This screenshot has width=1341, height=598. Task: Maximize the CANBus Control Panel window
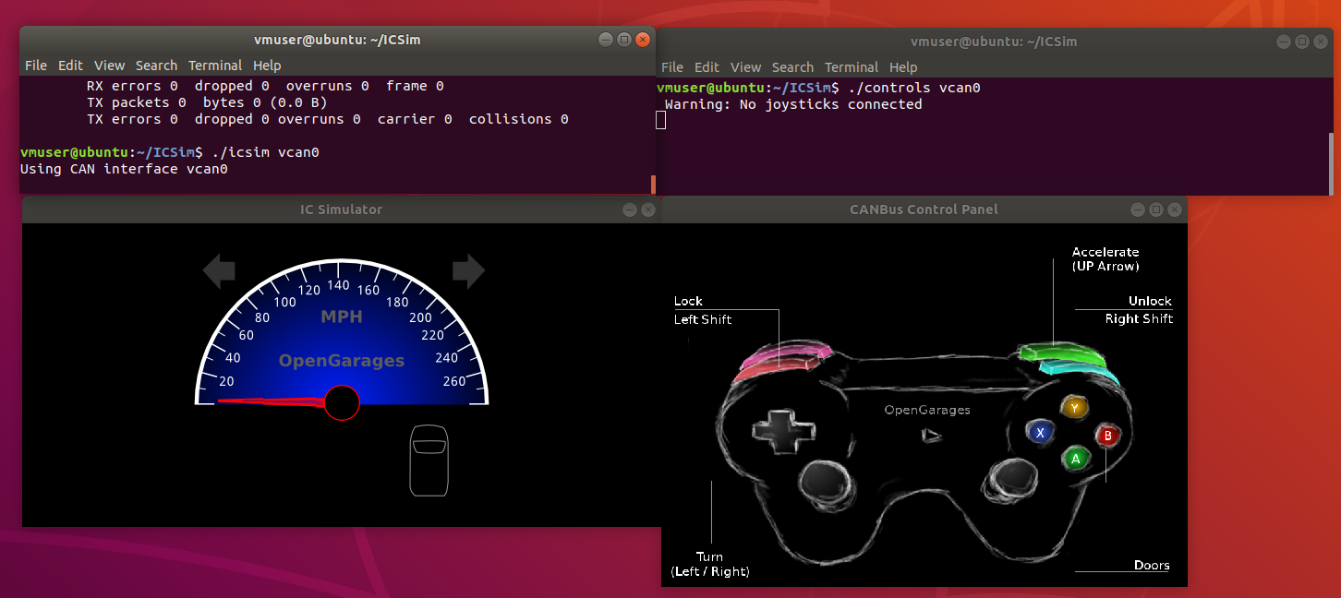1155,209
